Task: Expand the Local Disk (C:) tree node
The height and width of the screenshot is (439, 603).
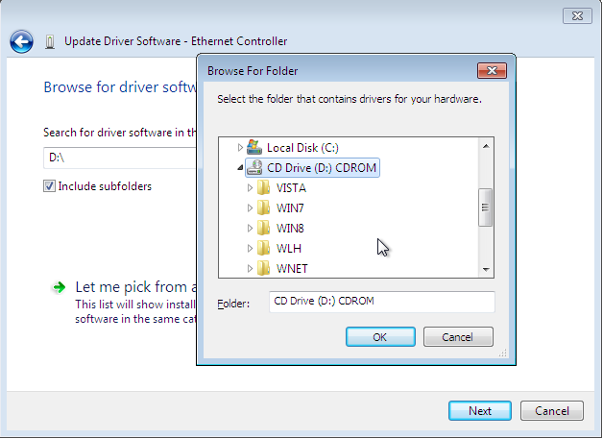Action: pyautogui.click(x=240, y=148)
